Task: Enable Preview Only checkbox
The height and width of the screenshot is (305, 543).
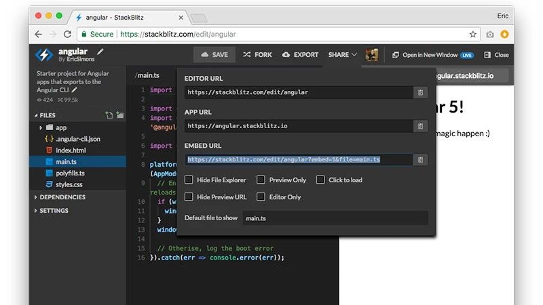Action: [261, 180]
